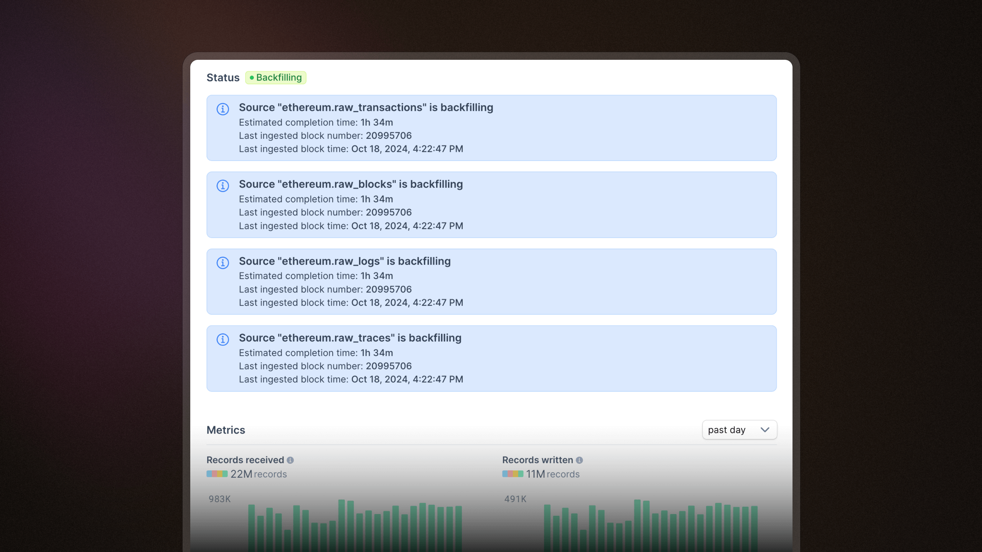982x552 pixels.
Task: Click the Records written label
Action: coord(537,460)
